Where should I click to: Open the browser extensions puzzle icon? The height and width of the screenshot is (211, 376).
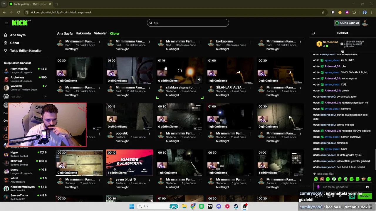354,12
